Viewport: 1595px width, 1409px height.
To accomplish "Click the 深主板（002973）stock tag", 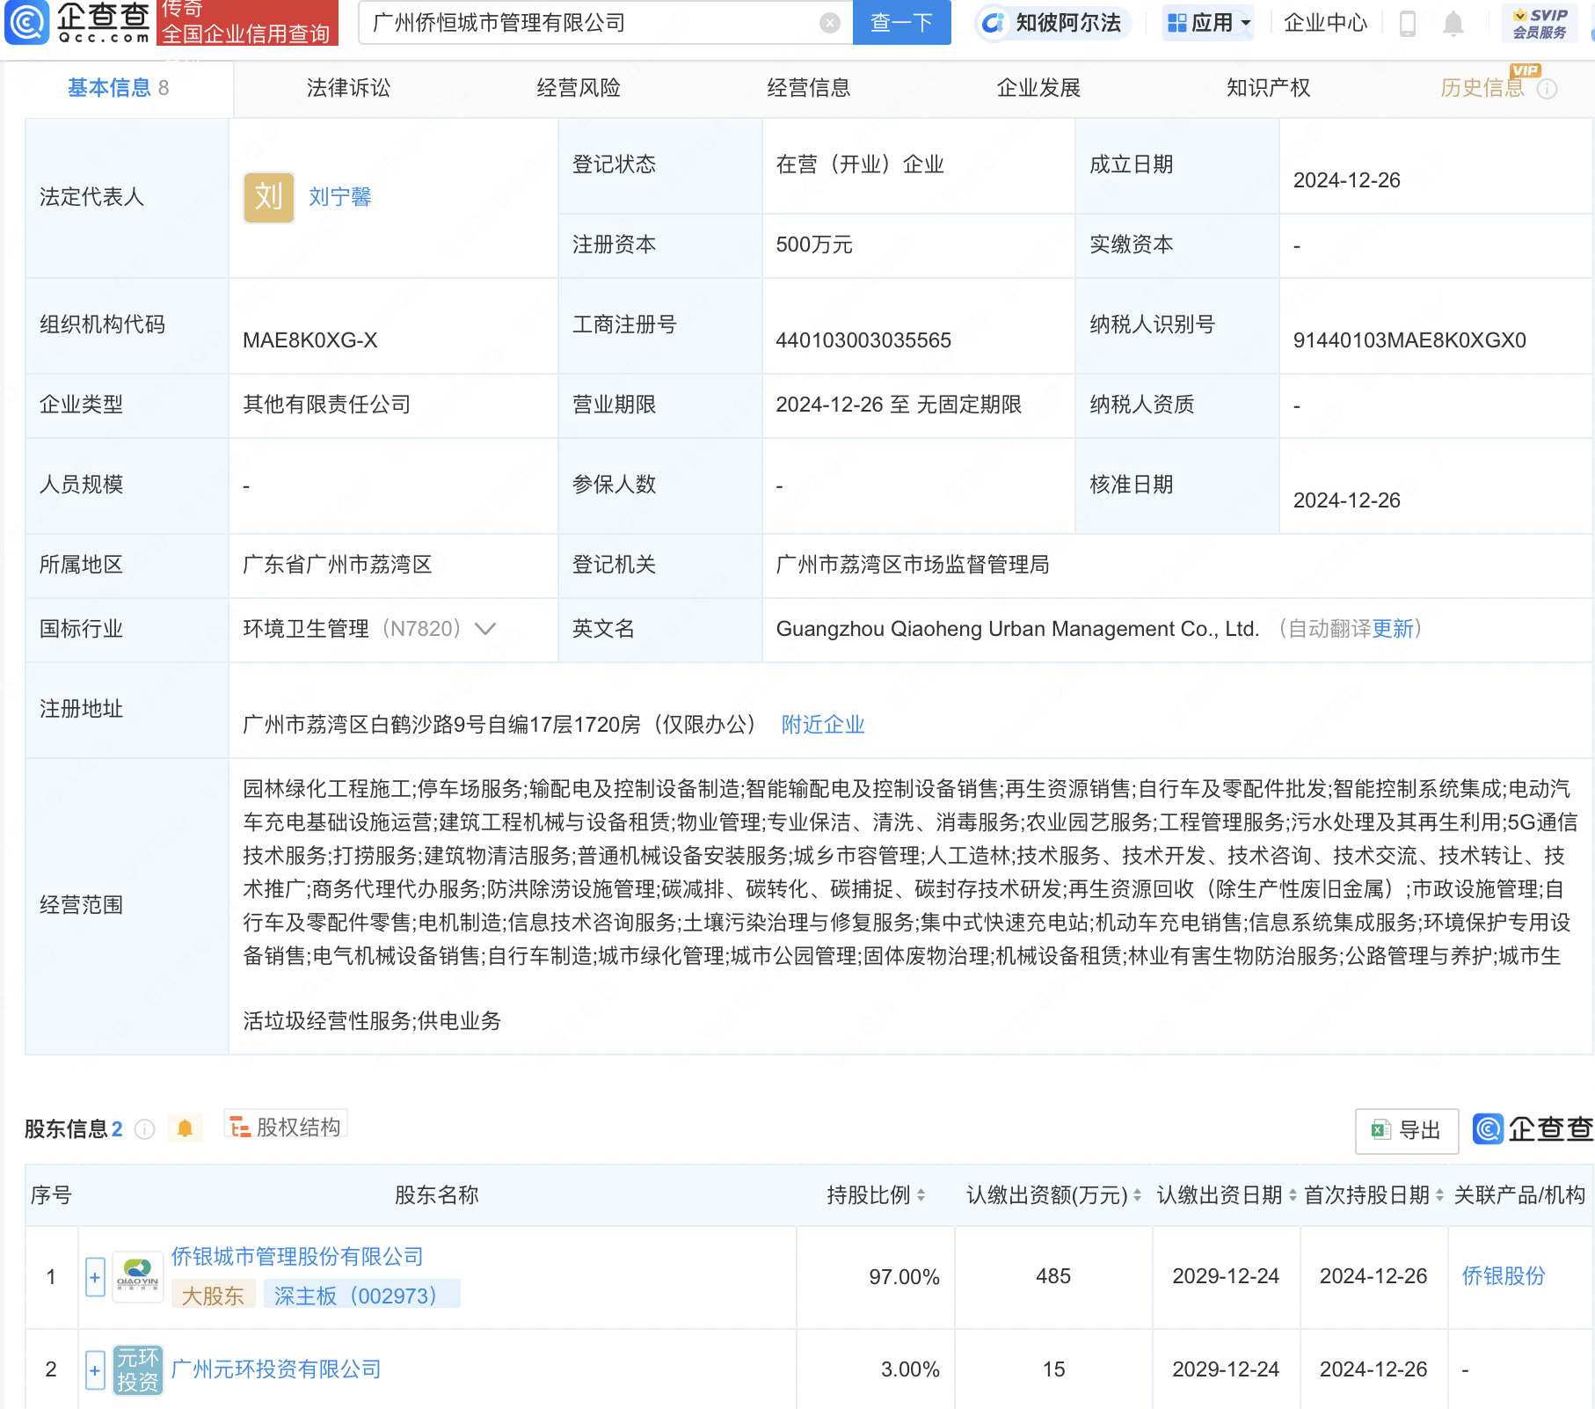I will click(x=361, y=1296).
